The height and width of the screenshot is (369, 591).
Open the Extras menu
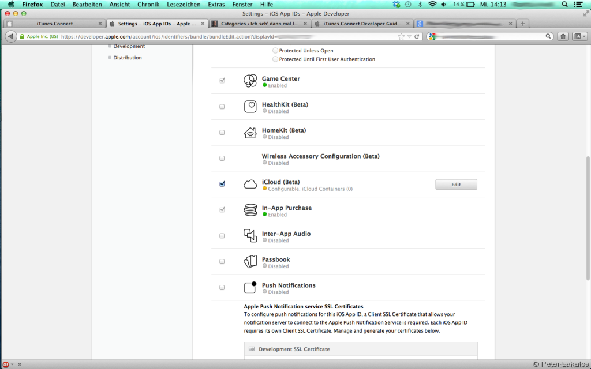pyautogui.click(x=216, y=5)
